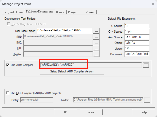Click the BIN folder path field

click(x=58, y=37)
